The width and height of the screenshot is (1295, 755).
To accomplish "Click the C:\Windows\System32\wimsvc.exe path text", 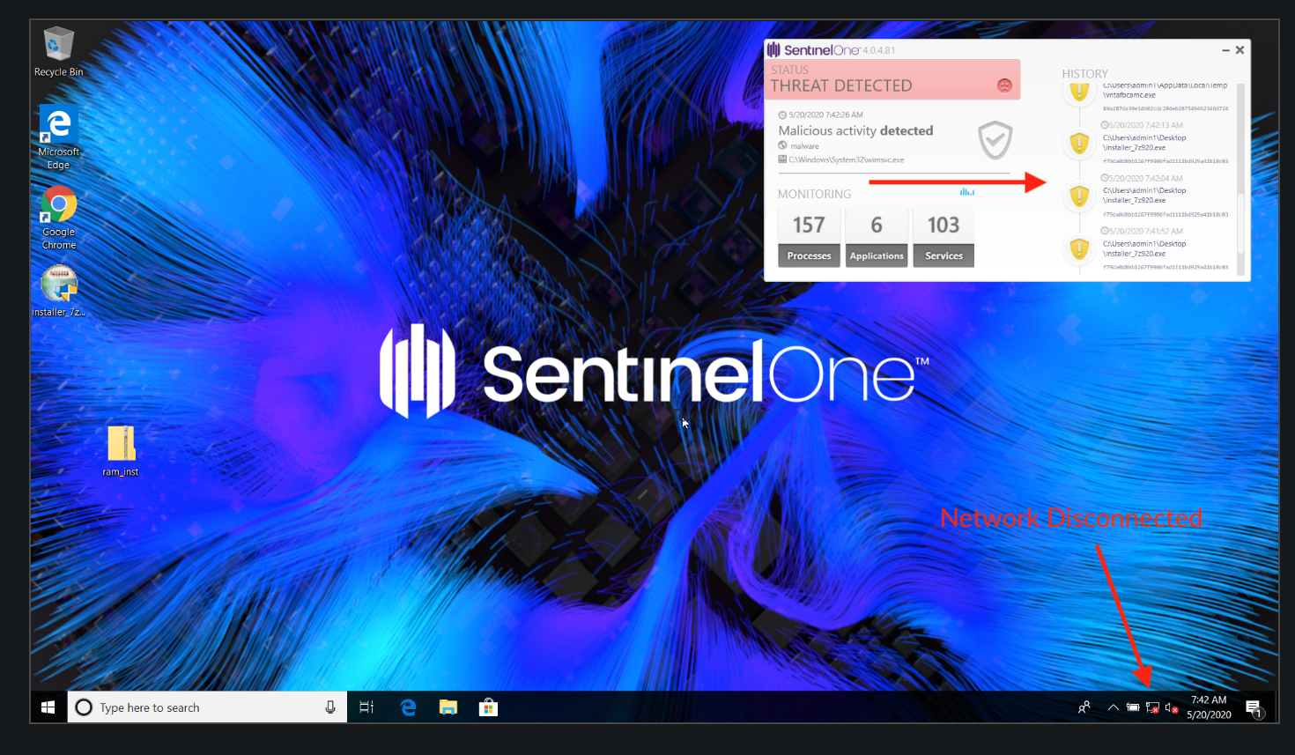I will [847, 159].
